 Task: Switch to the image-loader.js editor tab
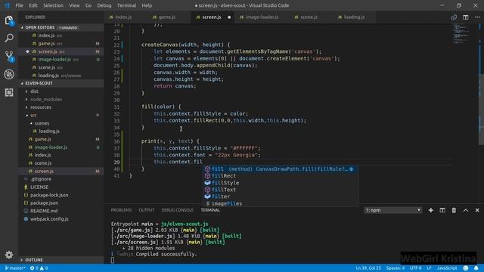click(x=262, y=17)
